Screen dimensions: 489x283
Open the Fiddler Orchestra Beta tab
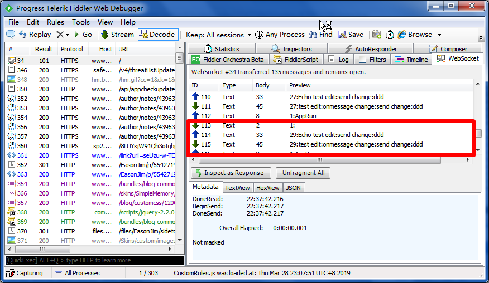(228, 60)
